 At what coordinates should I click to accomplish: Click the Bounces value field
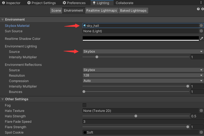pyautogui.click(x=197, y=92)
